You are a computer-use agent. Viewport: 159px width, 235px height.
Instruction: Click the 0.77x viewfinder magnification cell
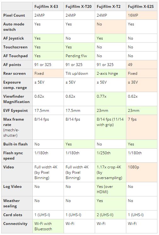pos(110,99)
